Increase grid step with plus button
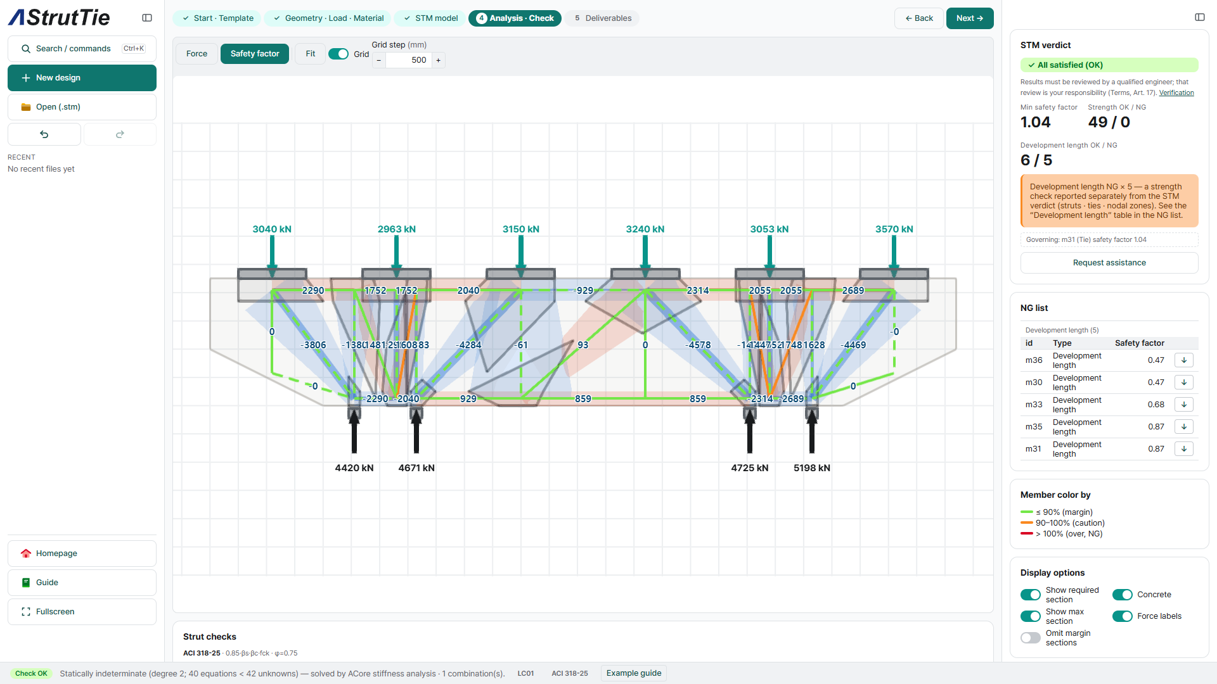 point(438,60)
